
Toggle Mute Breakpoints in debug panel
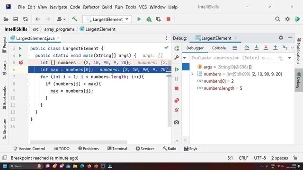click(x=177, y=110)
